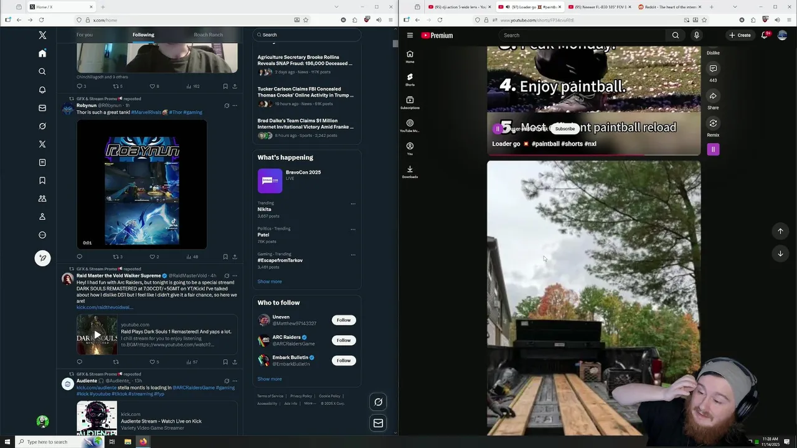Open Lists icon in X sidebar
This screenshot has width=797, height=448.
point(42,162)
